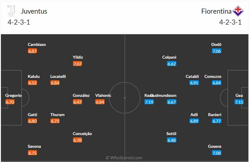Open the Colpani player name

[x=169, y=57]
